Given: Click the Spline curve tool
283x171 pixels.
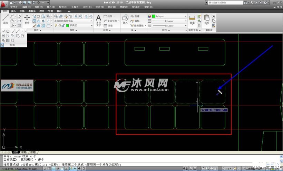Looking at the screenshot, I should tap(3, 31).
